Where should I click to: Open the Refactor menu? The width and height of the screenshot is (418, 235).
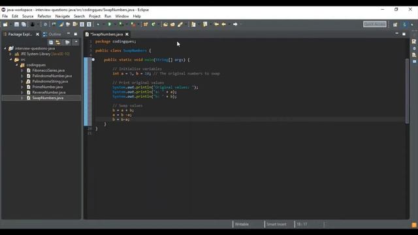(44, 16)
